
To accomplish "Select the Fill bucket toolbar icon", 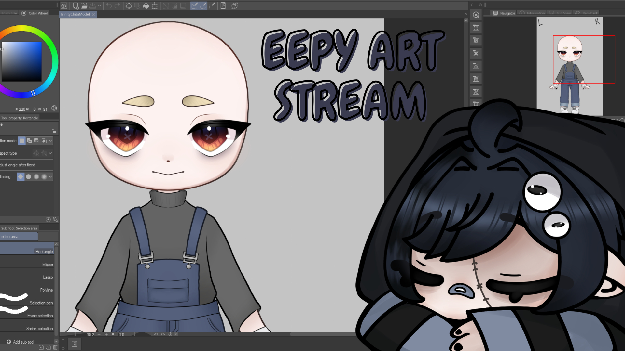I will click(146, 6).
